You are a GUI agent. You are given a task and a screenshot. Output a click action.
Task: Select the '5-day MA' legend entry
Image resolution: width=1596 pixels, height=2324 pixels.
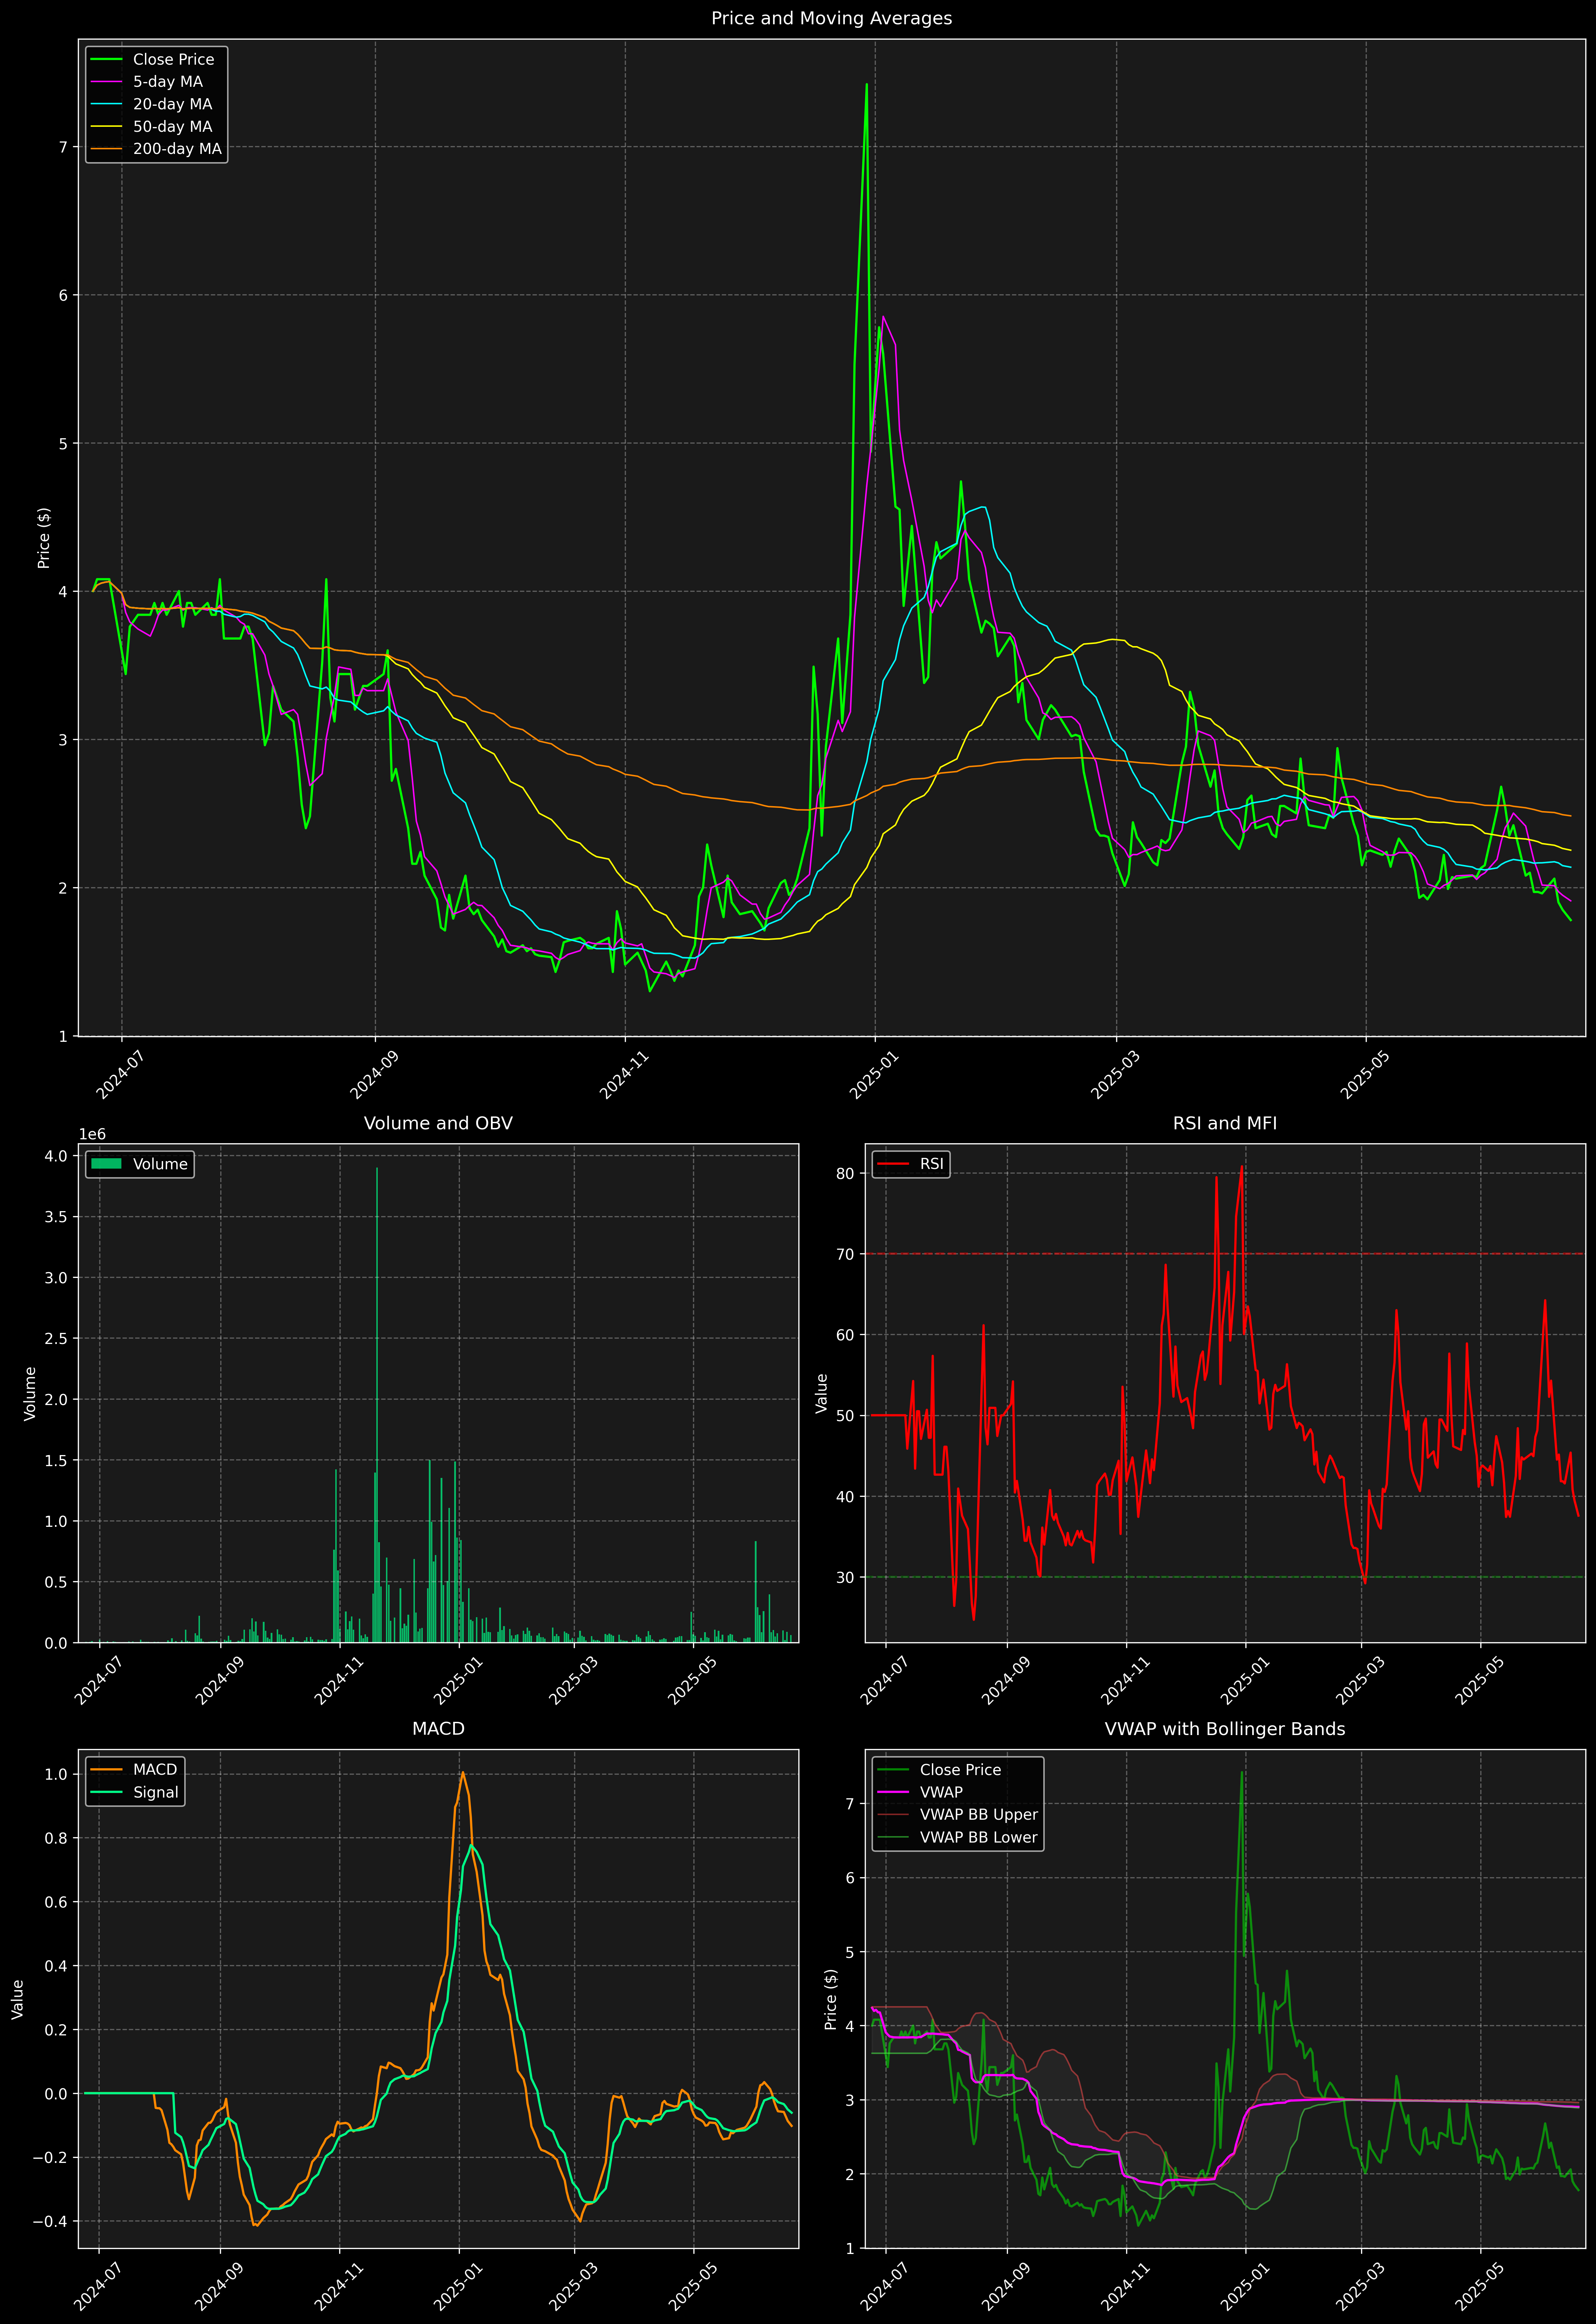coord(168,82)
